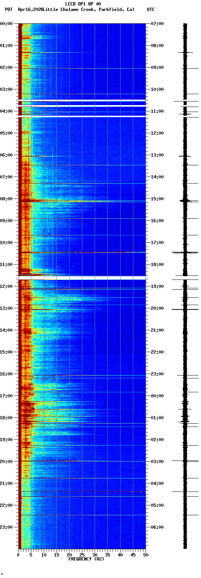Click the PDT axis label "14:00"
This screenshot has height=578, width=201.
7,330
